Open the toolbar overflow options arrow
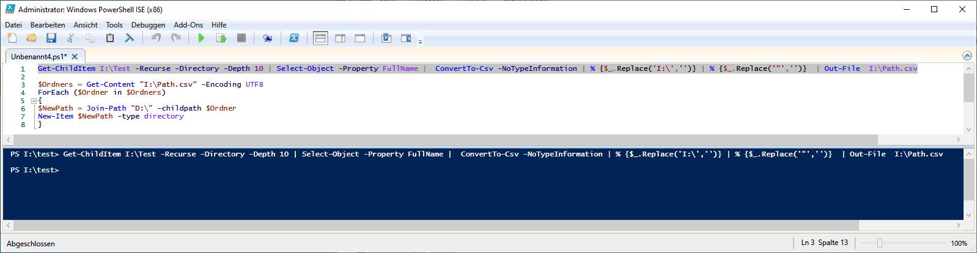Screen dimensions: 977x253 [x=420, y=42]
